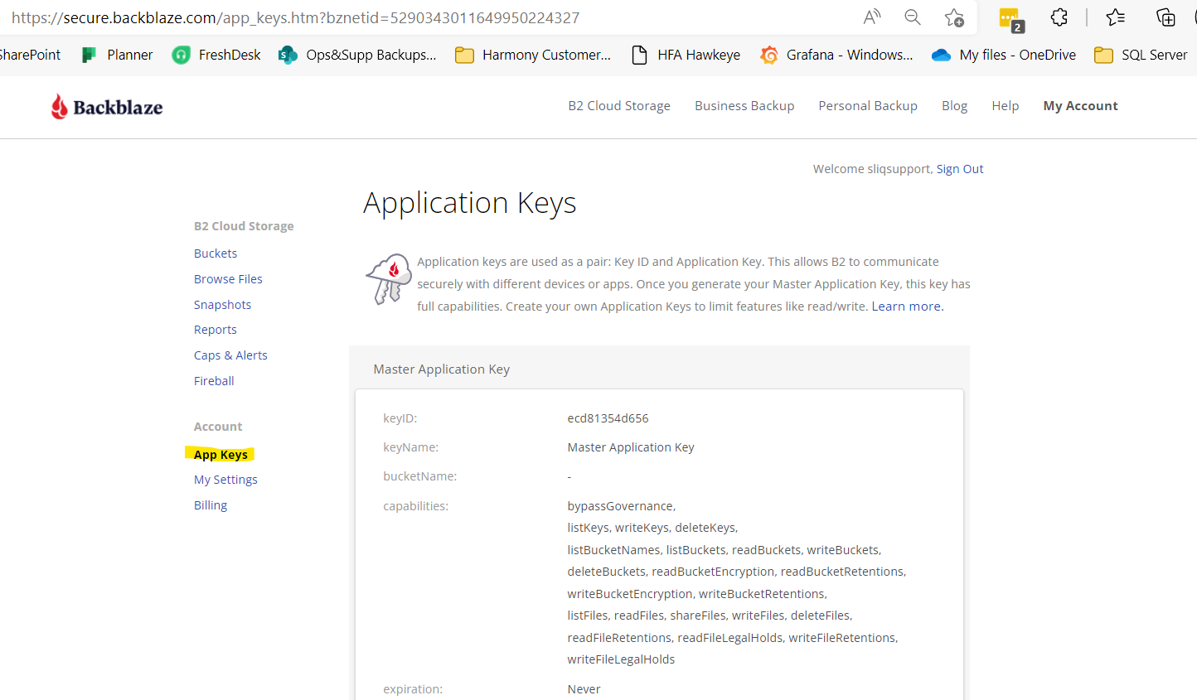Open My files - OneDrive bookmark

(x=1004, y=55)
